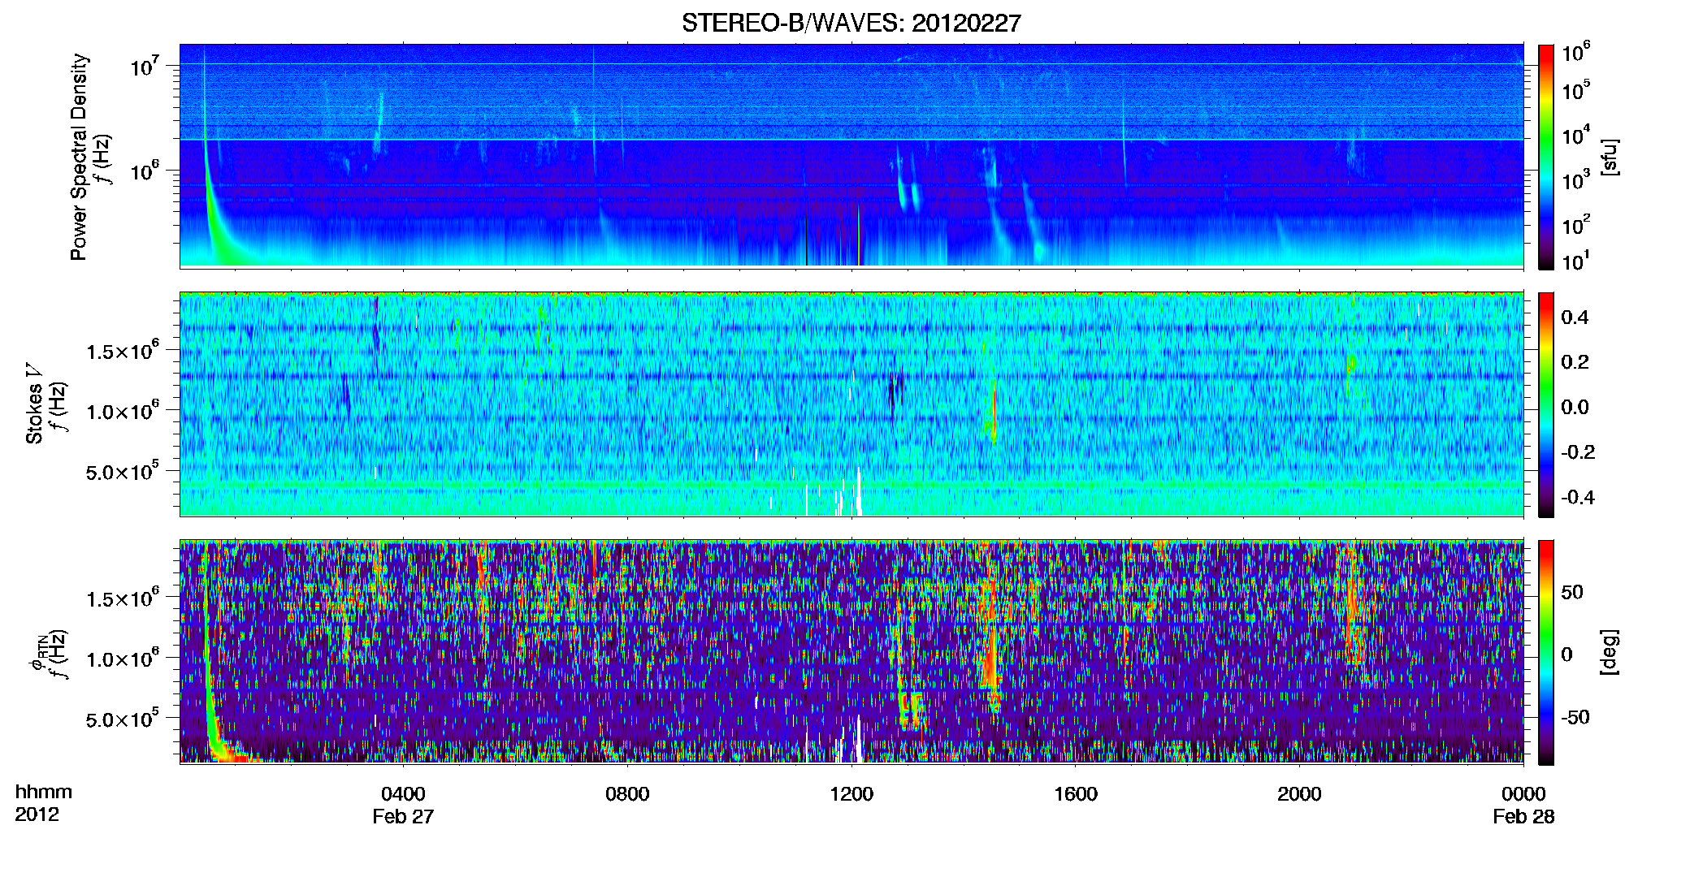The image size is (1703, 877).
Task: Click the plot title STEREO-B/WAVES: 20120227
Action: [x=851, y=23]
